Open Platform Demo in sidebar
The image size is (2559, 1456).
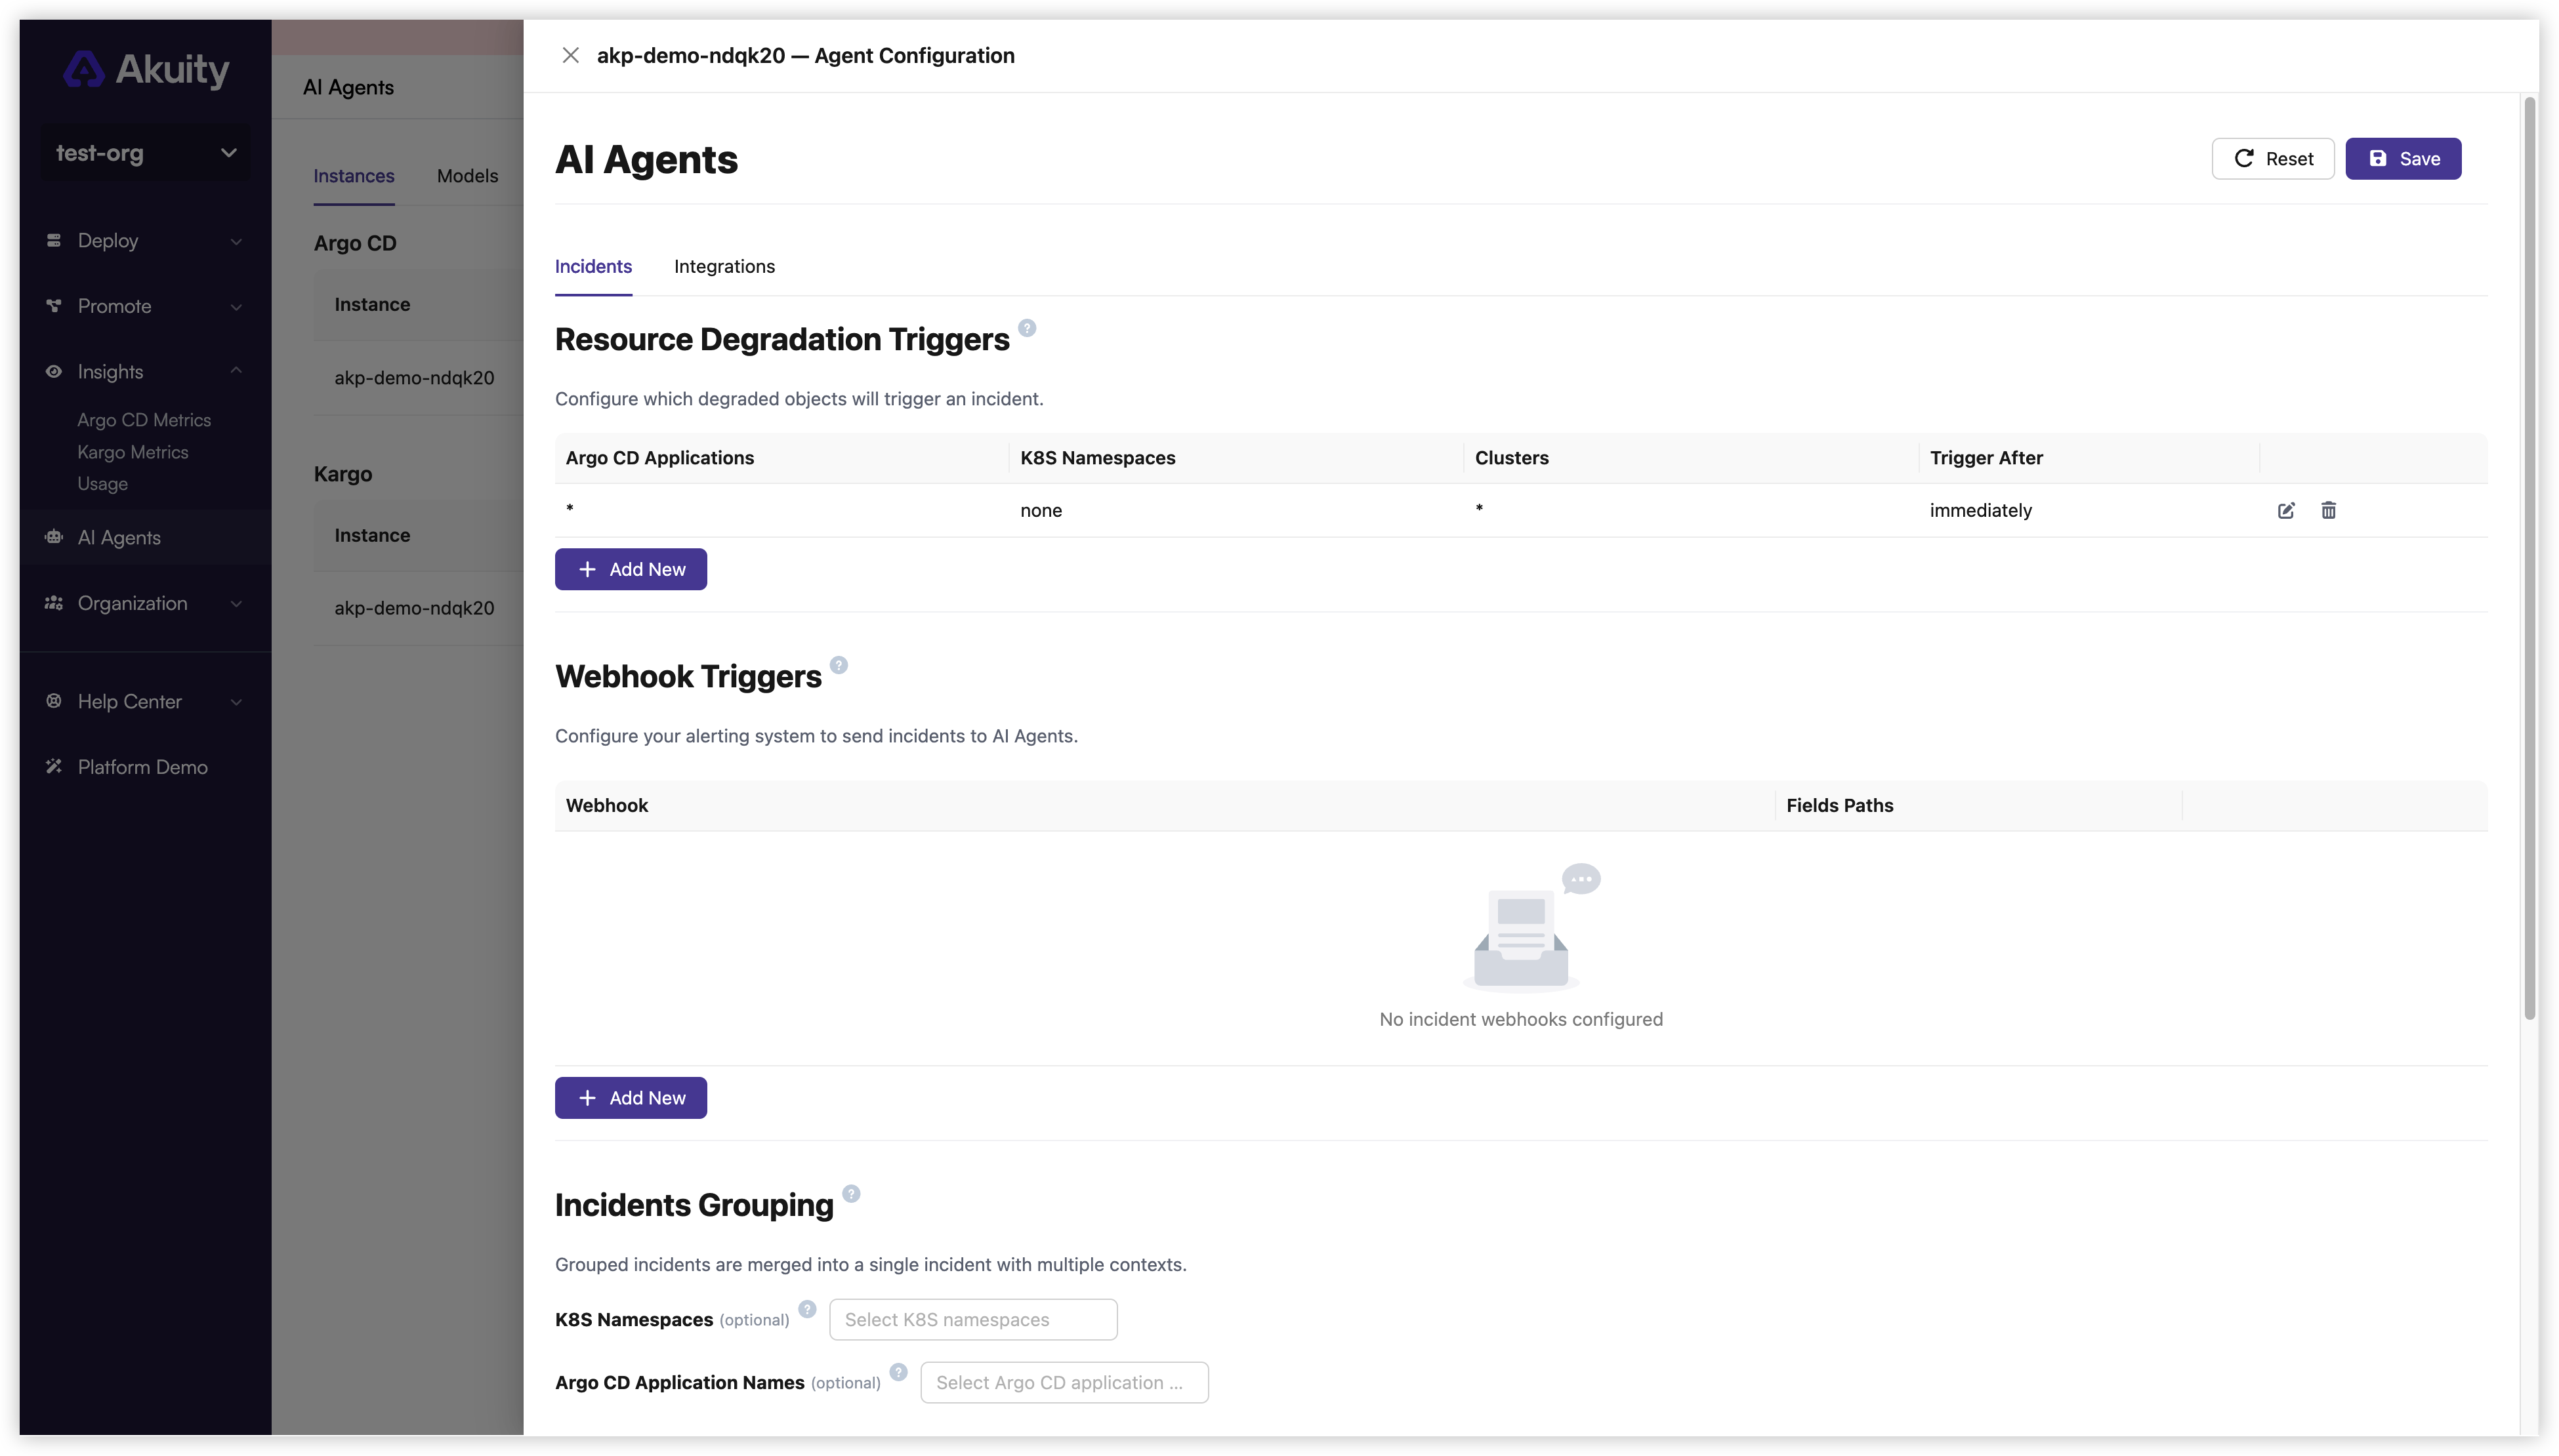143,767
